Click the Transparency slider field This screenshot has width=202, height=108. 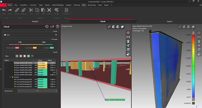(x=37, y=91)
